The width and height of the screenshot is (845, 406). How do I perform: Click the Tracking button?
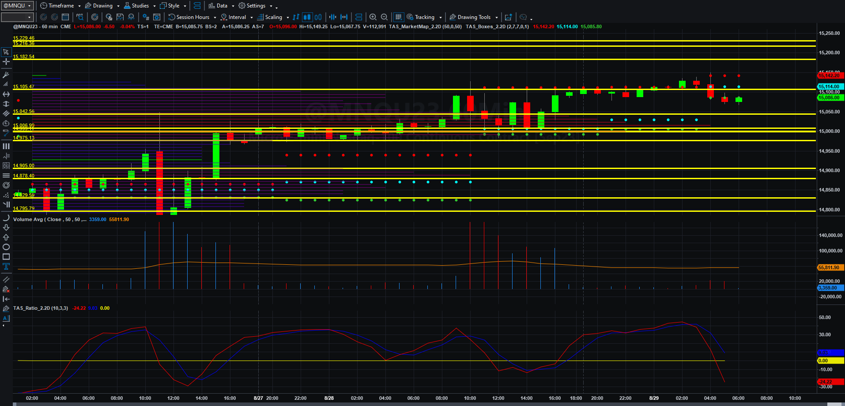pos(424,17)
